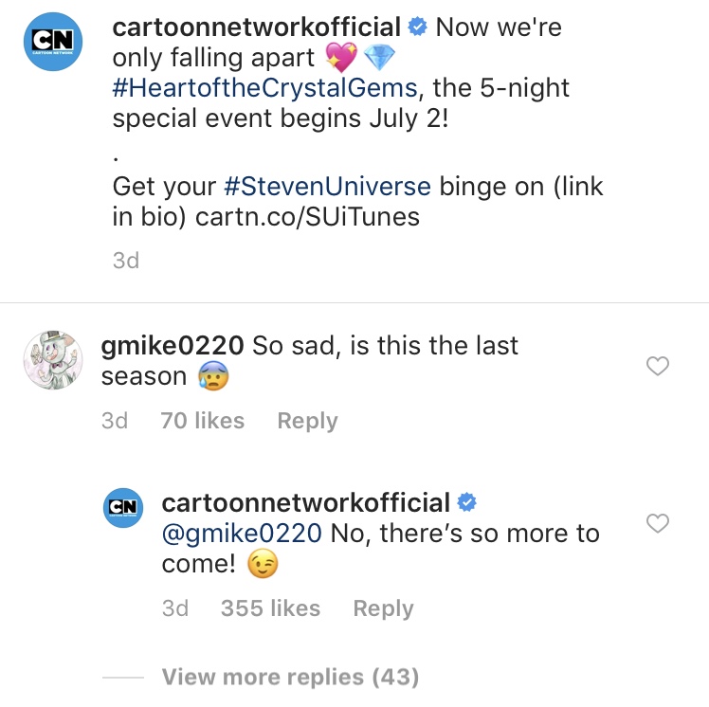Click the 3d timestamp under the caption
709x707 pixels.
coord(126,260)
